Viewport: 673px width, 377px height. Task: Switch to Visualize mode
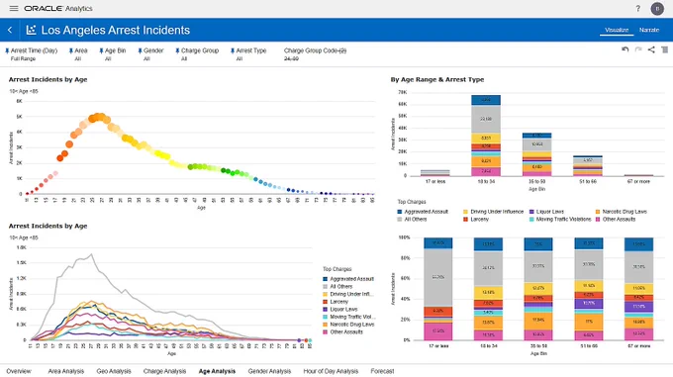(x=617, y=30)
